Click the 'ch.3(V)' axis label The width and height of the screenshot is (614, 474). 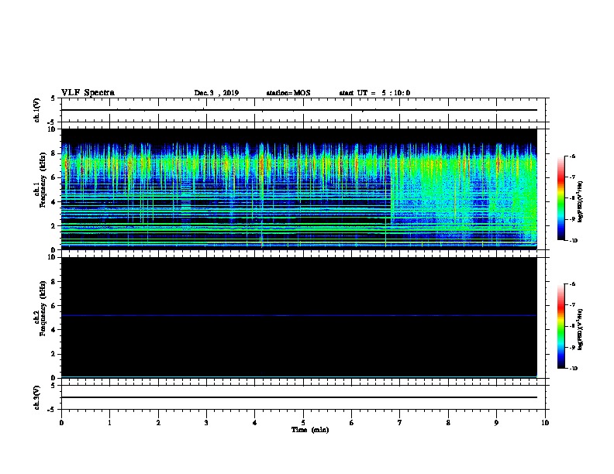36,398
